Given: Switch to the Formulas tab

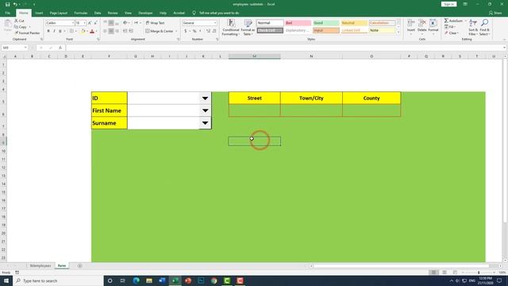Looking at the screenshot, I should [x=81, y=13].
